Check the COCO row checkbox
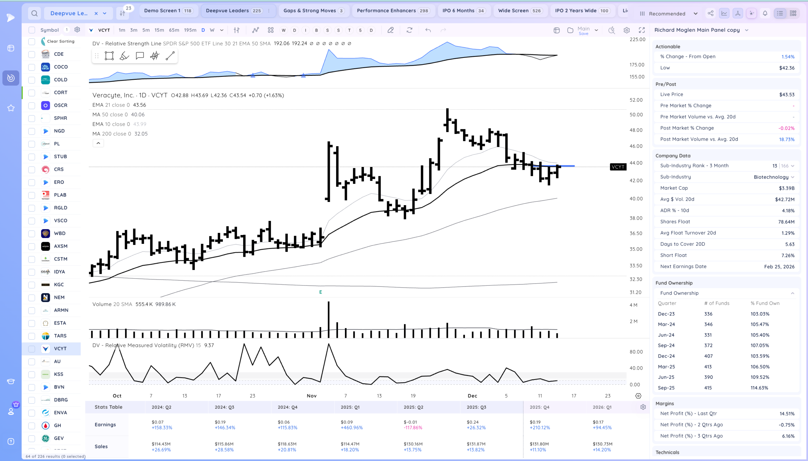The height and width of the screenshot is (461, 808). point(32,67)
